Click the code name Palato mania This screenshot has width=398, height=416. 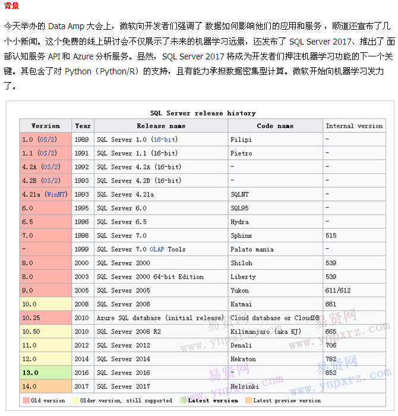pyautogui.click(x=252, y=250)
